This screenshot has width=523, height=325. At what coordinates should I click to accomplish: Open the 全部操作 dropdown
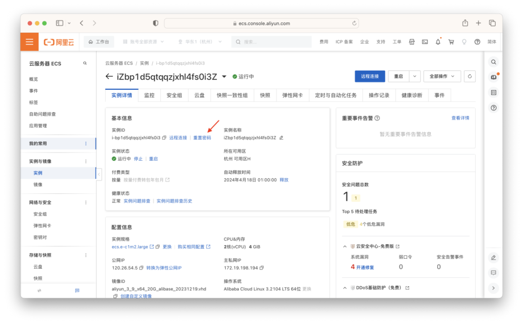442,76
